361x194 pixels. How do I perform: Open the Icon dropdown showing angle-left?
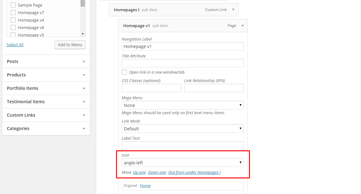pos(182,162)
